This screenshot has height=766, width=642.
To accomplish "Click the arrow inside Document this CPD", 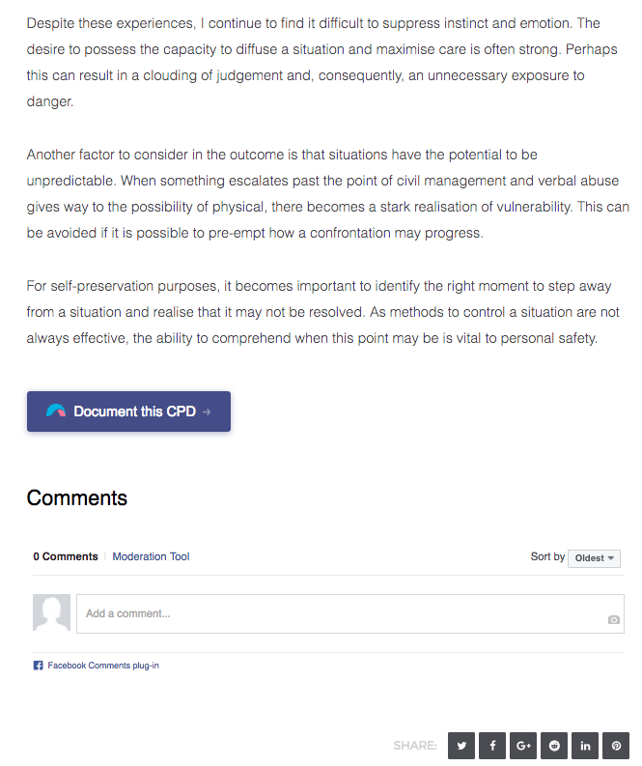I will (x=207, y=411).
